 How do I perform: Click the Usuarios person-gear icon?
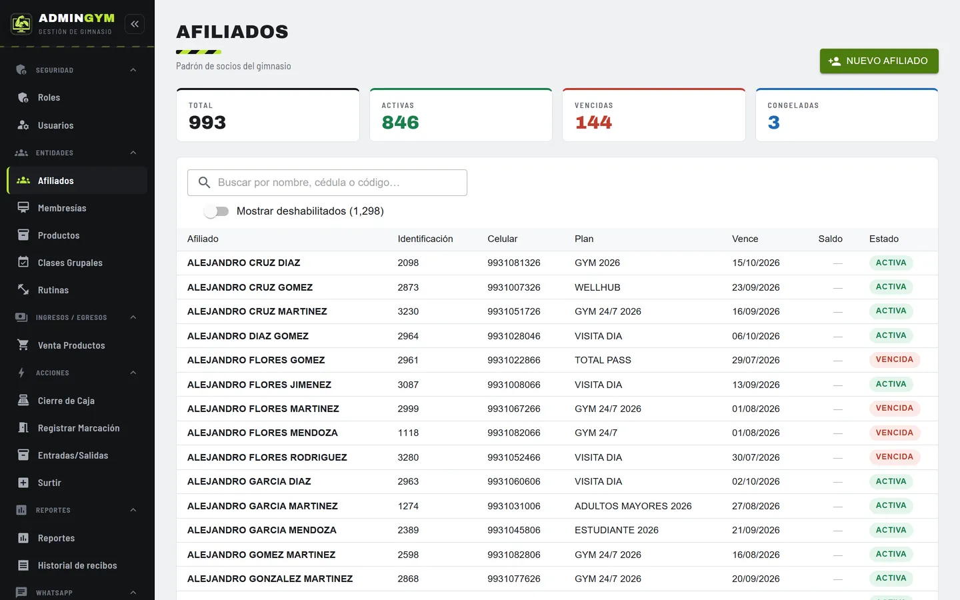click(23, 125)
